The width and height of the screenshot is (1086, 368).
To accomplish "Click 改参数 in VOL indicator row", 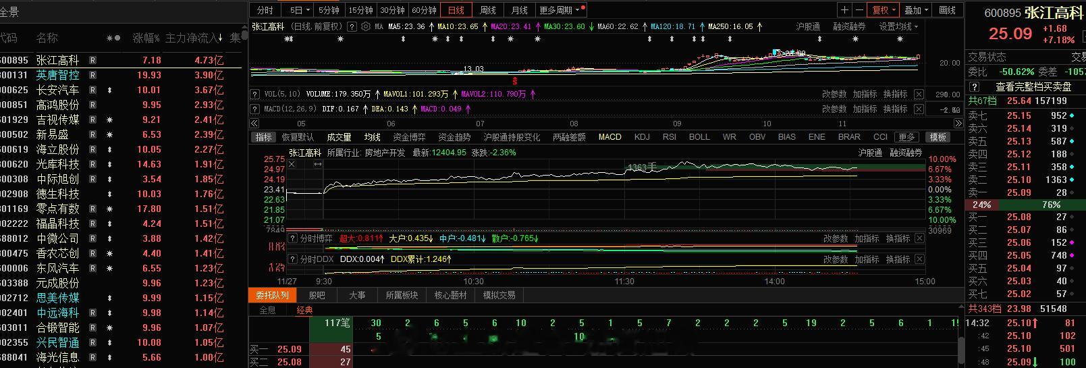I will (x=834, y=95).
